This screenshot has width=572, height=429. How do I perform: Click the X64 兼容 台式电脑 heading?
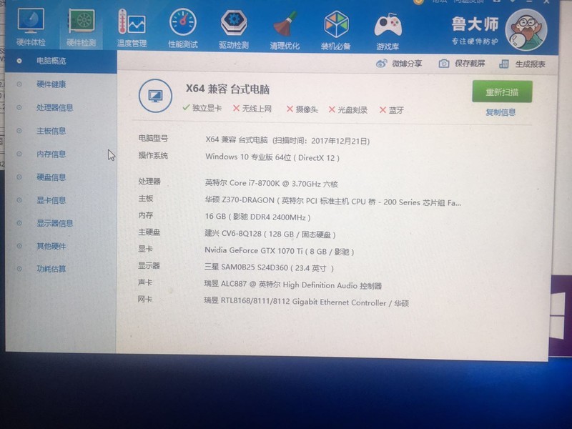(227, 89)
